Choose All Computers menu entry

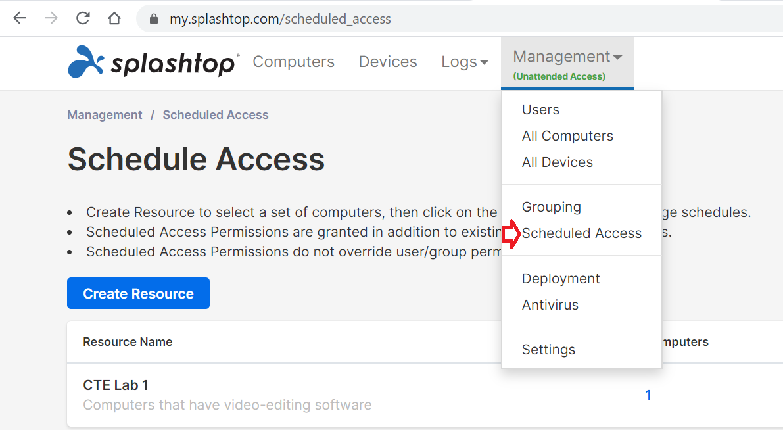tap(567, 136)
